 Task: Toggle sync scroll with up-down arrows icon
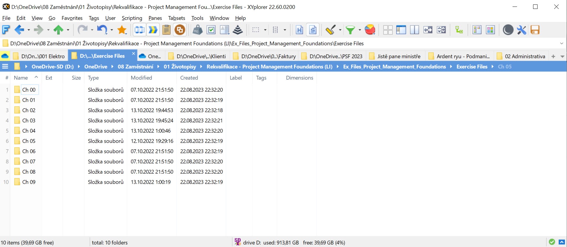click(441, 30)
